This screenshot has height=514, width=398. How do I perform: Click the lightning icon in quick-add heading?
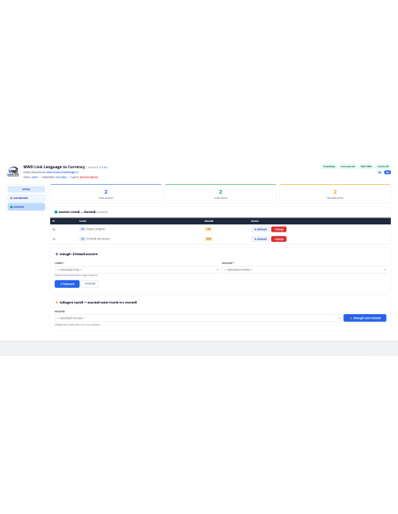56,302
